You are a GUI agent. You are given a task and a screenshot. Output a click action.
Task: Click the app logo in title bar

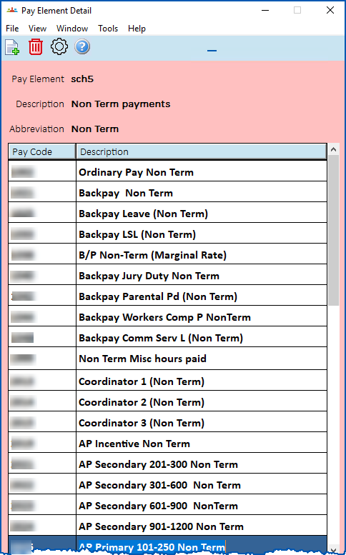11,10
